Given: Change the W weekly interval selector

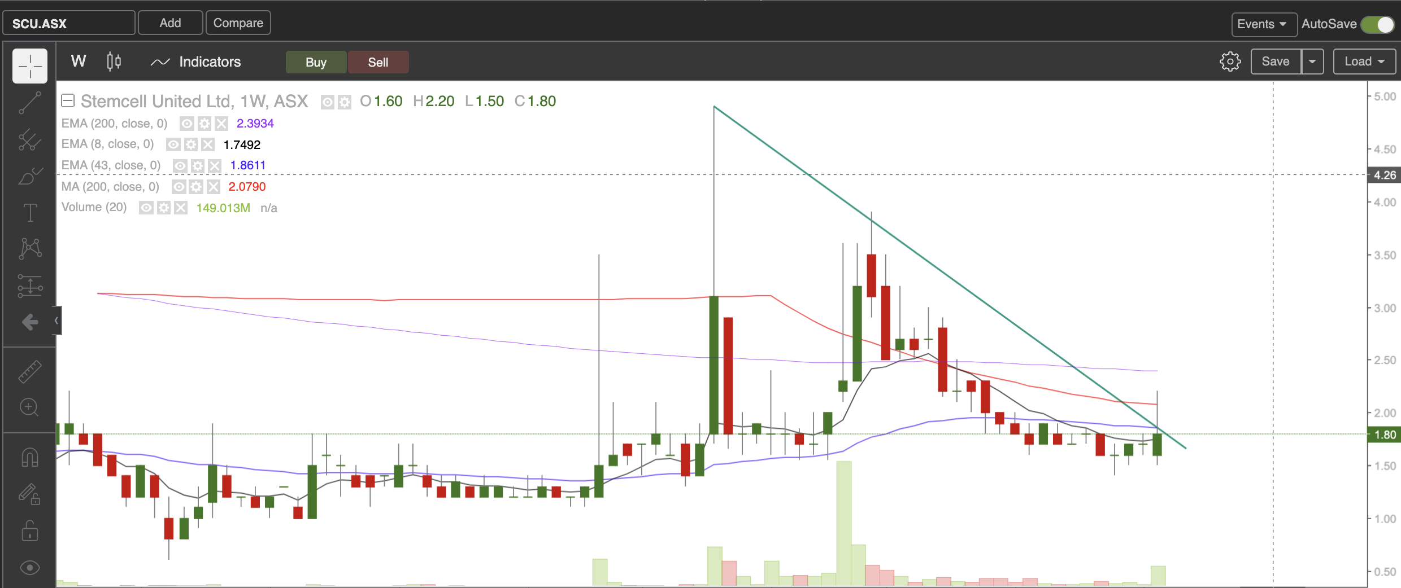Looking at the screenshot, I should point(79,61).
